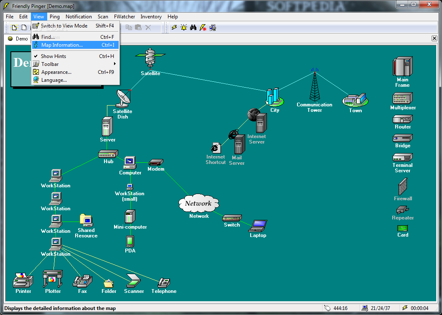Open the FWatcher menu
The image size is (442, 315).
124,17
